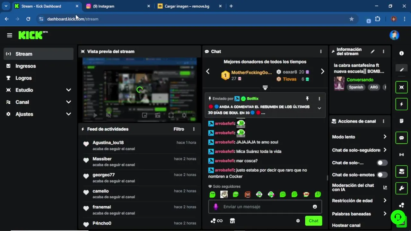Toggle the Chat de solo-... switch
The image size is (411, 231).
pyautogui.click(x=382, y=163)
